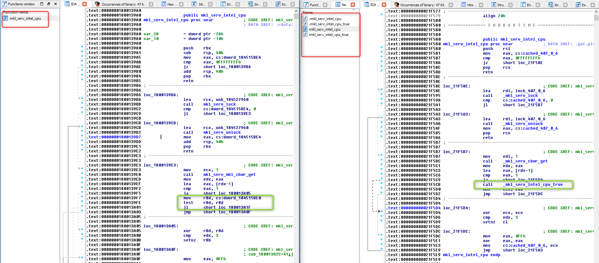Image resolution: width=599 pixels, height=263 pixels.
Task: Click 'mkl_serv_intel_cpu endp' line in right listing
Action: coord(472,255)
